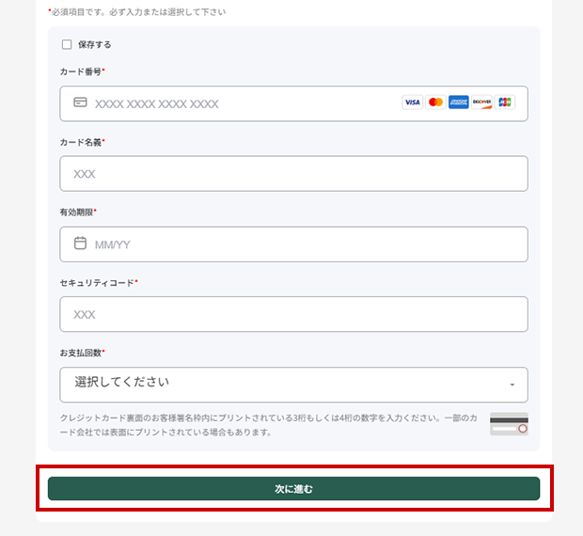Click the calendar icon in expiry field
This screenshot has height=536, width=583.
pyautogui.click(x=80, y=244)
